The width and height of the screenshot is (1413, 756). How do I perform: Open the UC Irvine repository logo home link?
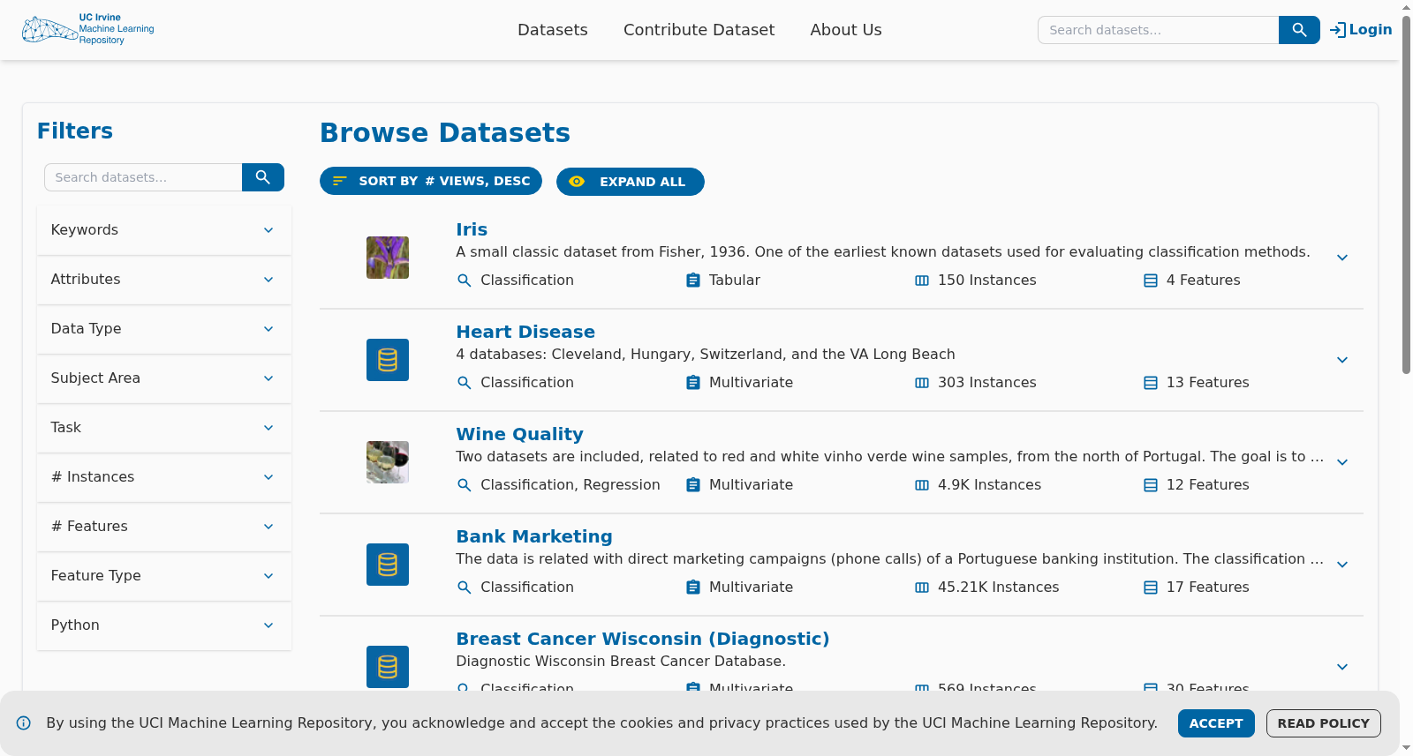(88, 29)
